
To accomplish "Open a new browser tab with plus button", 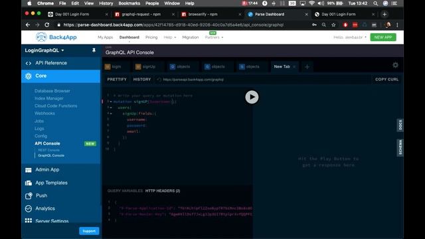I will (384, 14).
